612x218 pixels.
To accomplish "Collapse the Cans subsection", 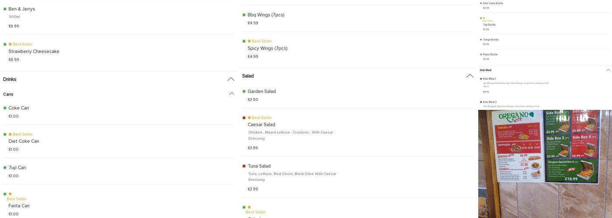I will click(x=232, y=94).
